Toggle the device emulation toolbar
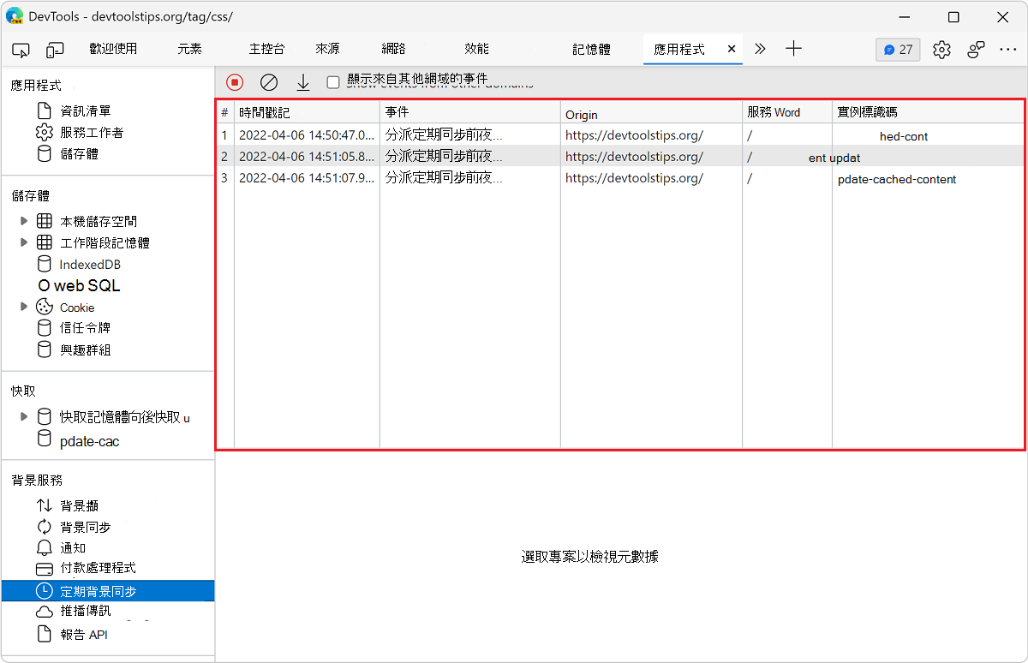The height and width of the screenshot is (663, 1028). click(55, 50)
